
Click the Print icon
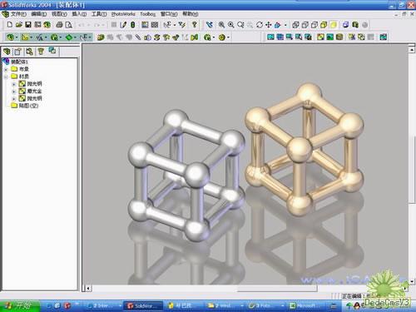pyautogui.click(x=59, y=25)
